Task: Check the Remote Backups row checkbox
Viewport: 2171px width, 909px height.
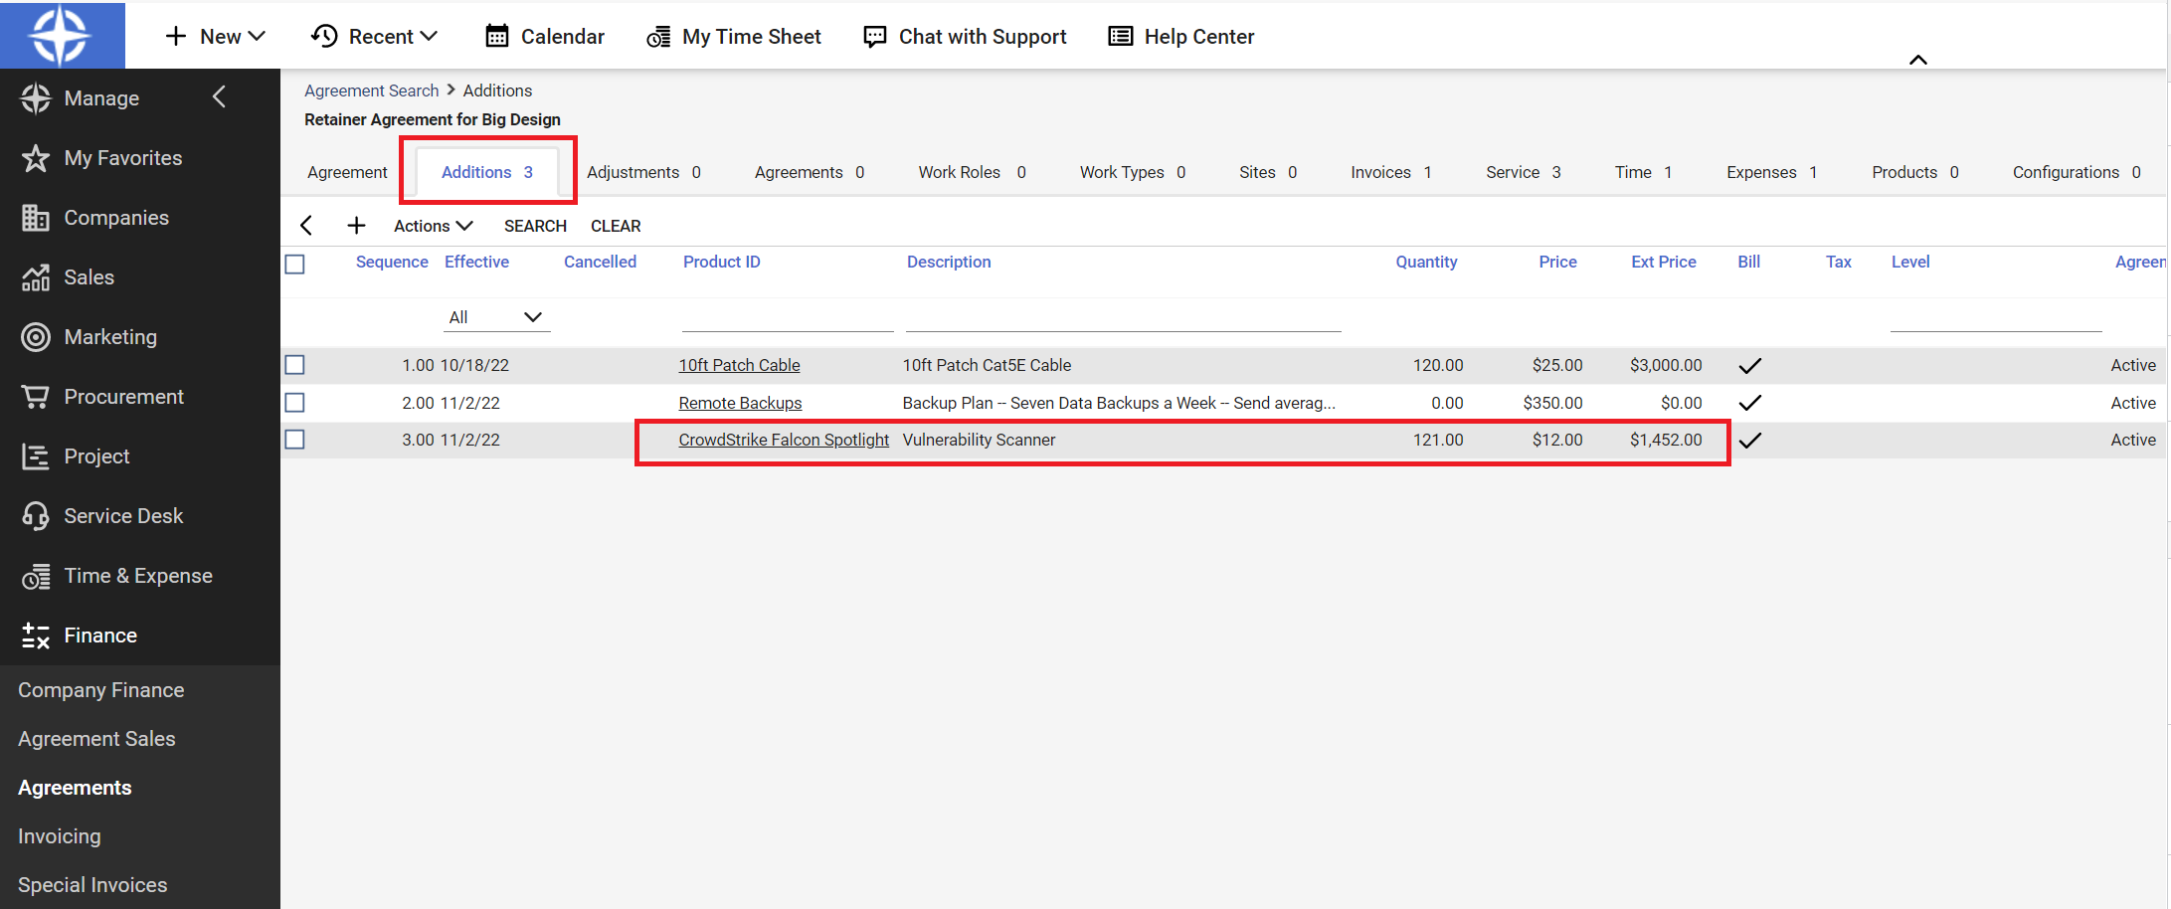Action: click(x=294, y=403)
